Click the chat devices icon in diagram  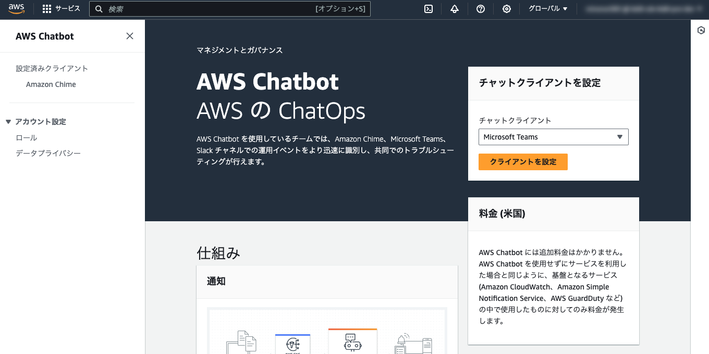pos(414,344)
